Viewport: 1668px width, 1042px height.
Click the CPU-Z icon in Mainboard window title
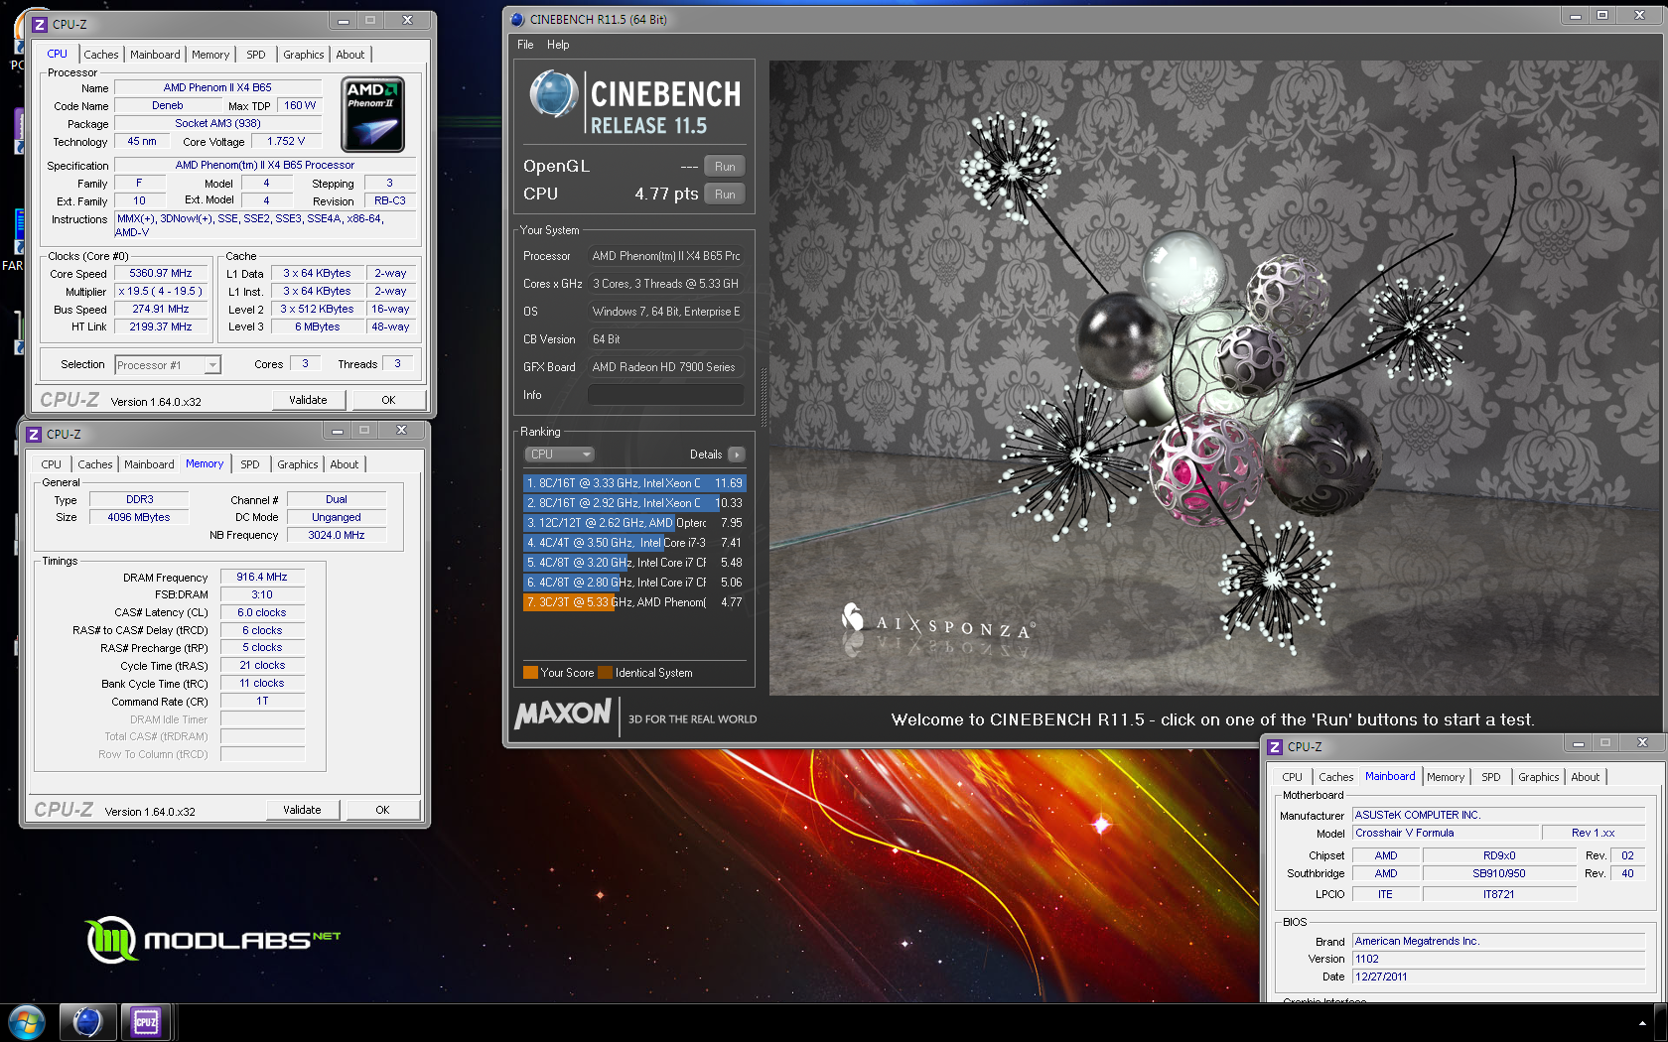pos(1275,746)
